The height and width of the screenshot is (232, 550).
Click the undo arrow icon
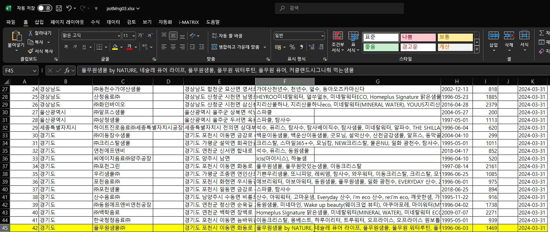(69, 8)
